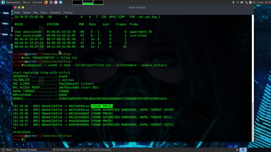Click the Menu button in bottom taskbar
Viewport: 271px width, 152px height.
[x=7, y=150]
